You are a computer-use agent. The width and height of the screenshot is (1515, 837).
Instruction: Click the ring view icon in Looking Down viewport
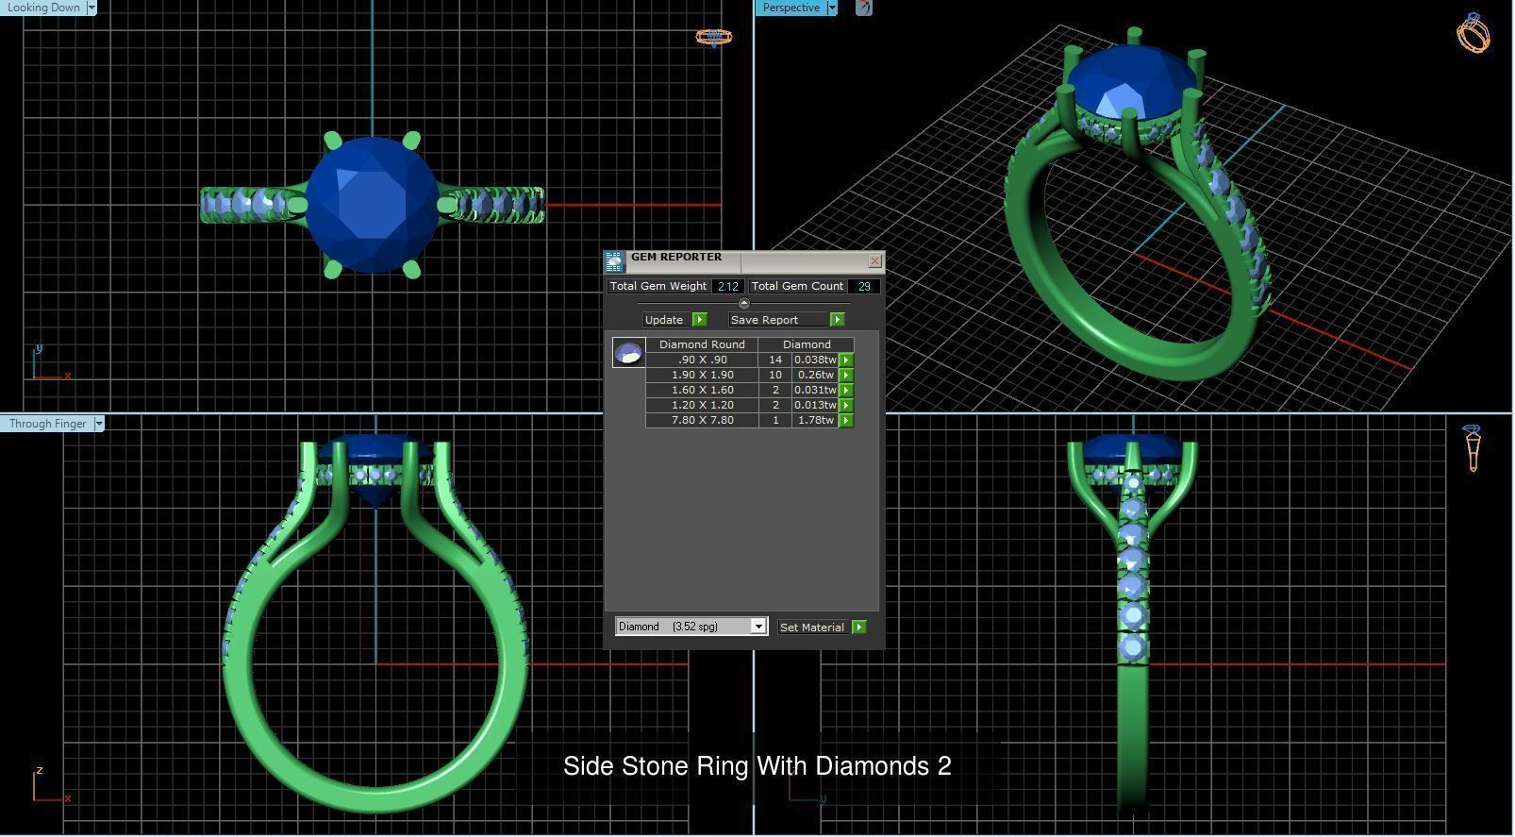coord(714,38)
